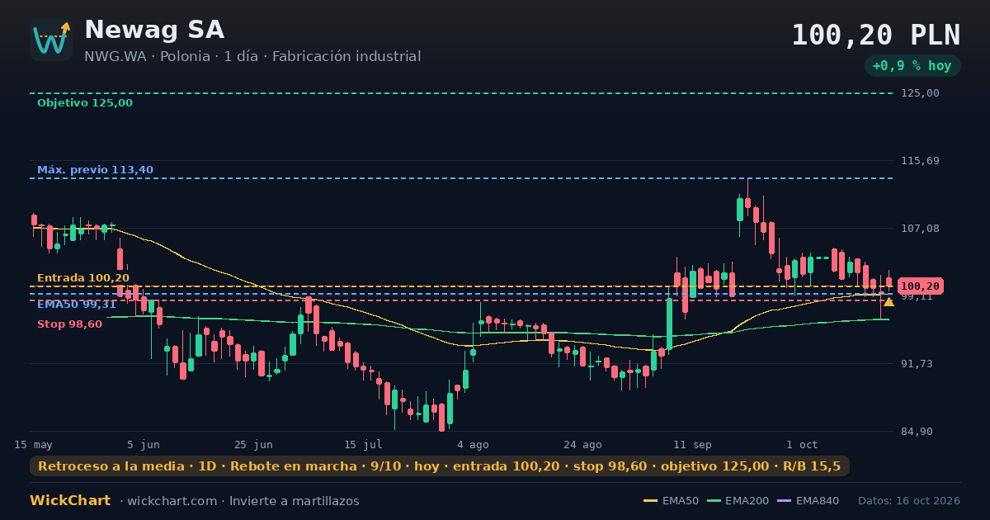
Task: Click the "1 oct" date axis label
Action: 802,445
